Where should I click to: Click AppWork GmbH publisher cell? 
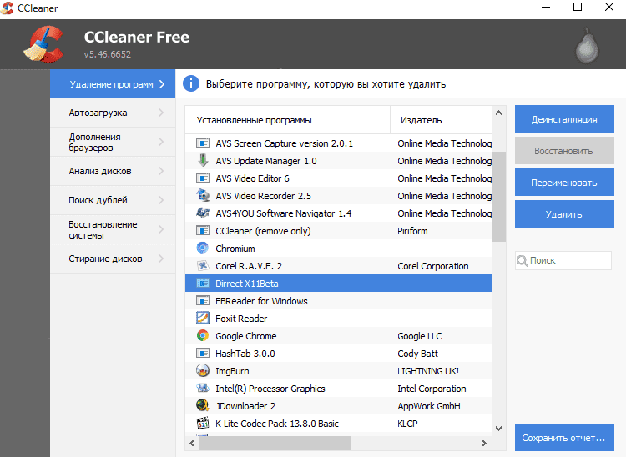coord(429,406)
